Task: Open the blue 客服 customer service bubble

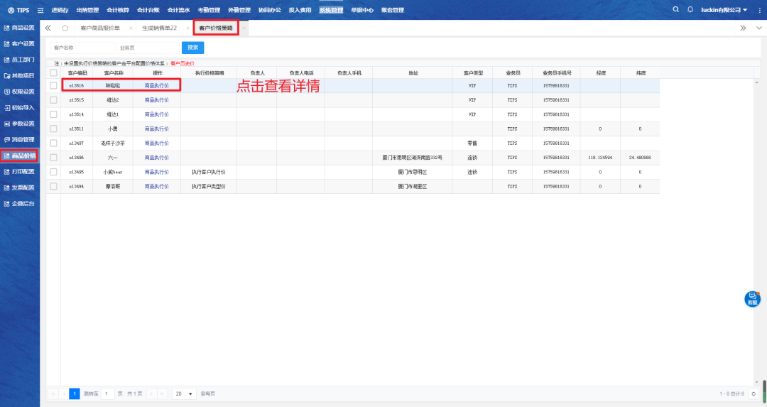Action: pos(752,299)
